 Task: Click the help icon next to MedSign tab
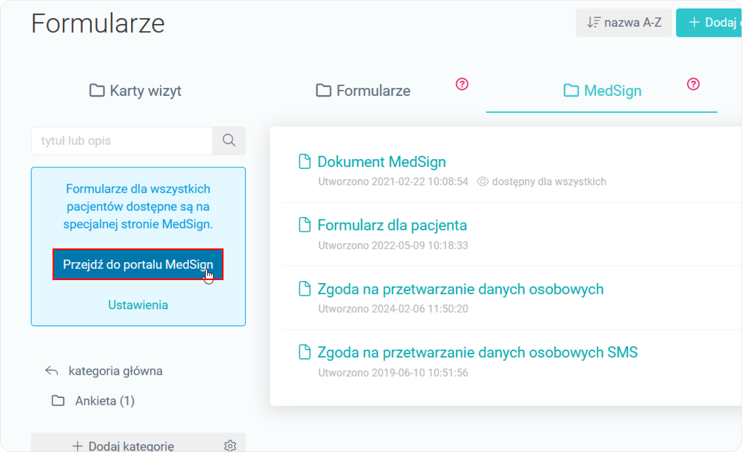pos(693,84)
